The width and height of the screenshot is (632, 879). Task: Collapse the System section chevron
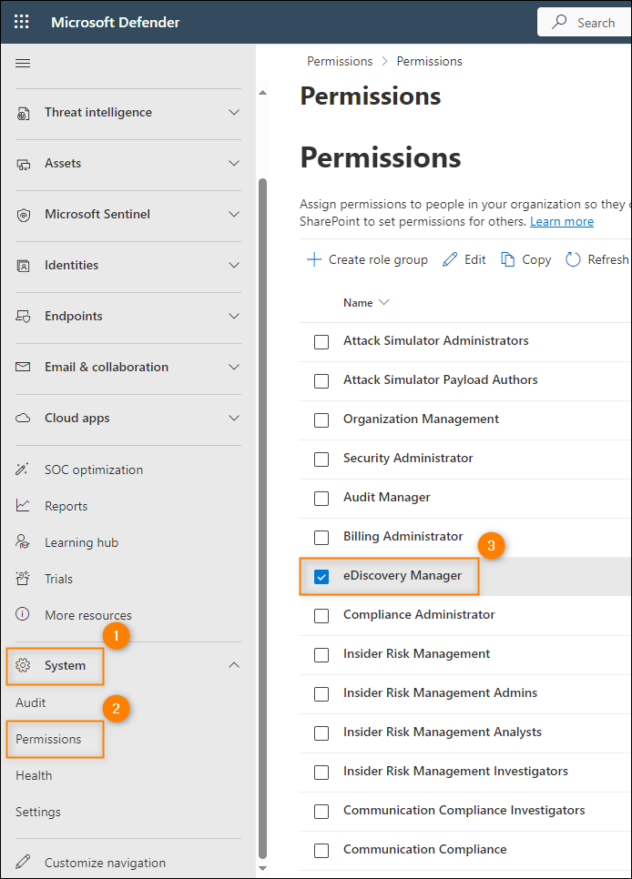click(234, 665)
